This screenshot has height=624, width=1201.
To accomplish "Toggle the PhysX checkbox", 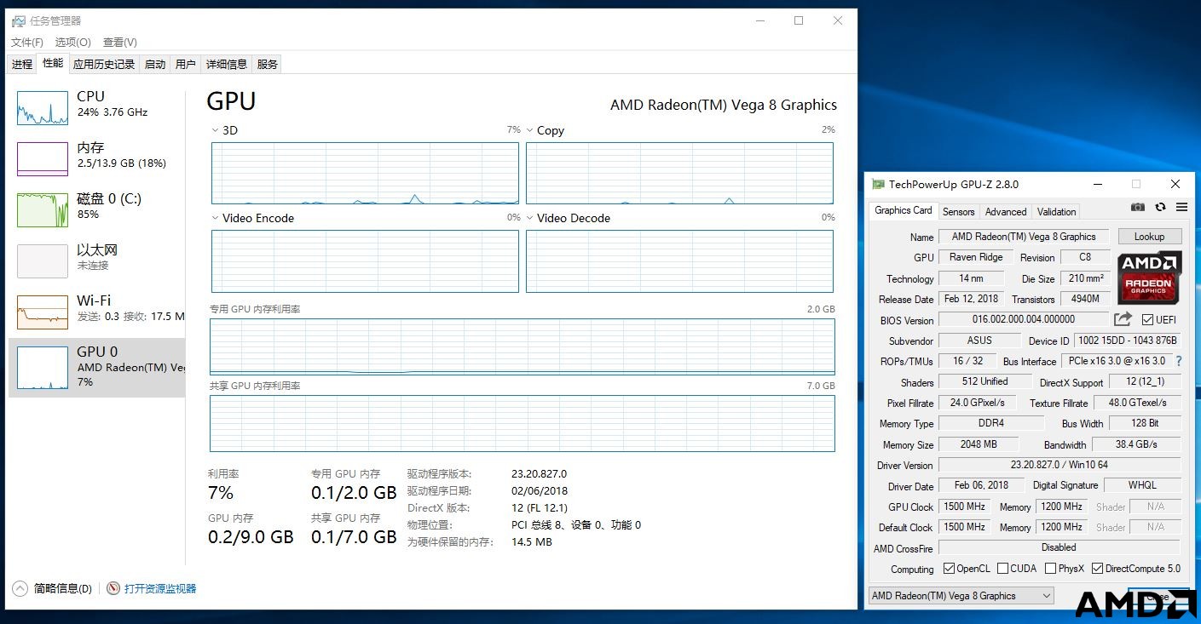I will click(1051, 569).
